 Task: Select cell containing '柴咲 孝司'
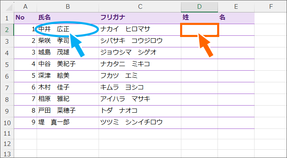(x=68, y=42)
